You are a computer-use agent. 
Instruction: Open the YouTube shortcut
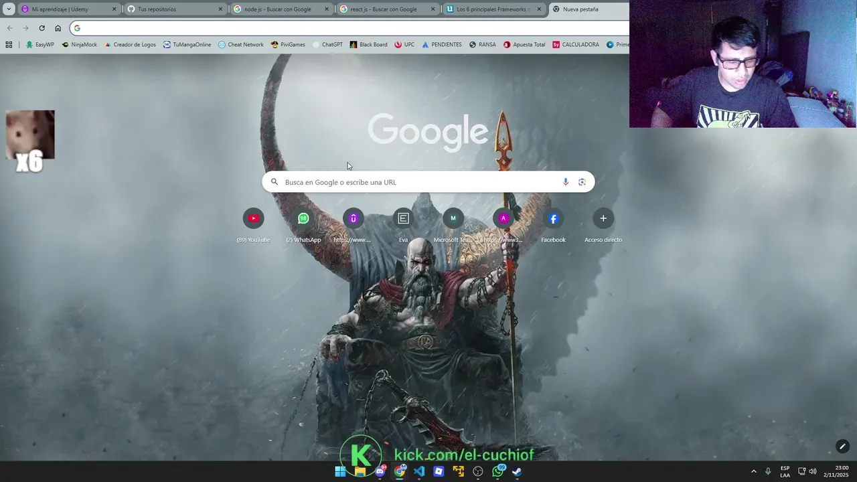click(x=253, y=225)
